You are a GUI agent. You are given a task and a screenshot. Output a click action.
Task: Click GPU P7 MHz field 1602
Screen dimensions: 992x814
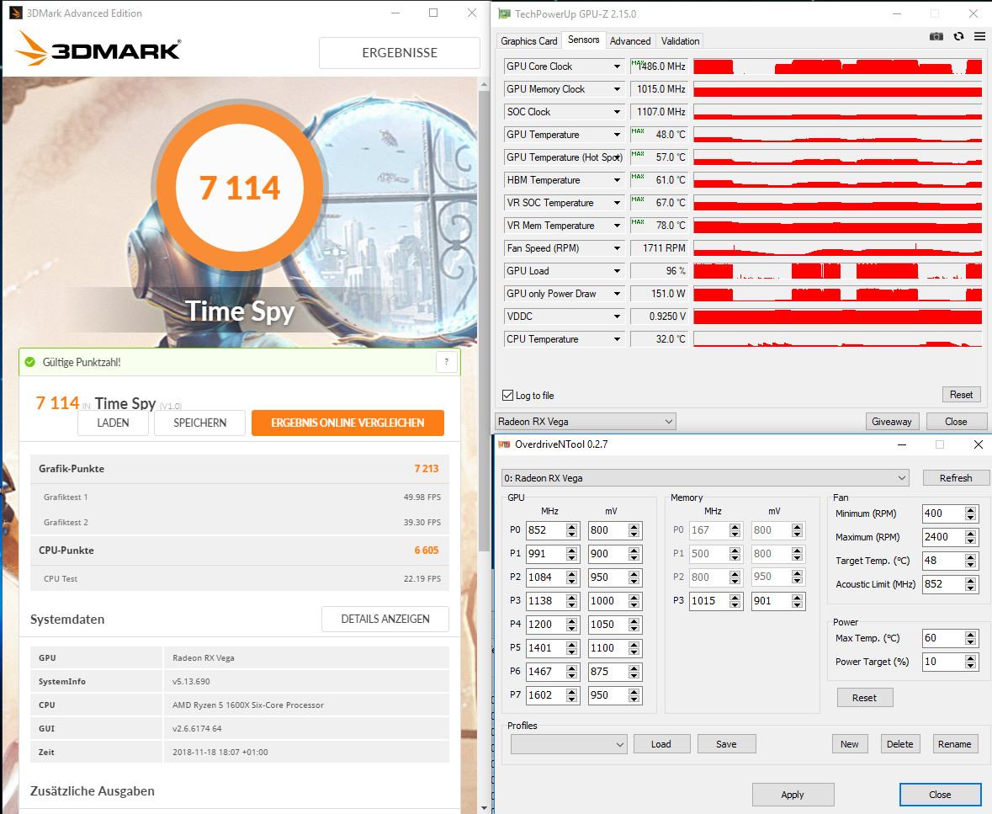[546, 695]
